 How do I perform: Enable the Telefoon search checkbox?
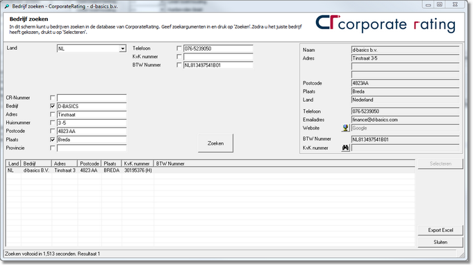pyautogui.click(x=179, y=48)
